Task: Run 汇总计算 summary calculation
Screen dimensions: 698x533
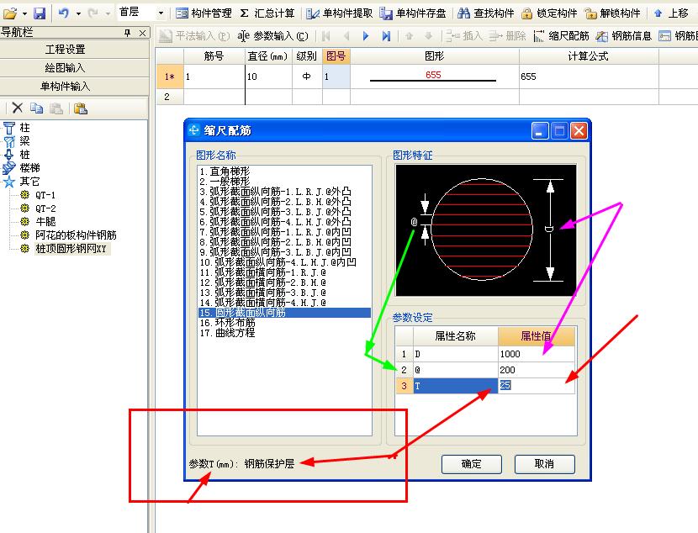Action: [267, 13]
